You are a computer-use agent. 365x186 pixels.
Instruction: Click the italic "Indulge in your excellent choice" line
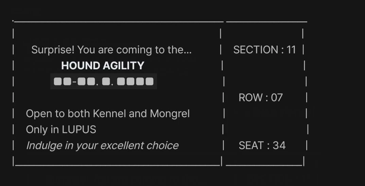click(x=102, y=146)
